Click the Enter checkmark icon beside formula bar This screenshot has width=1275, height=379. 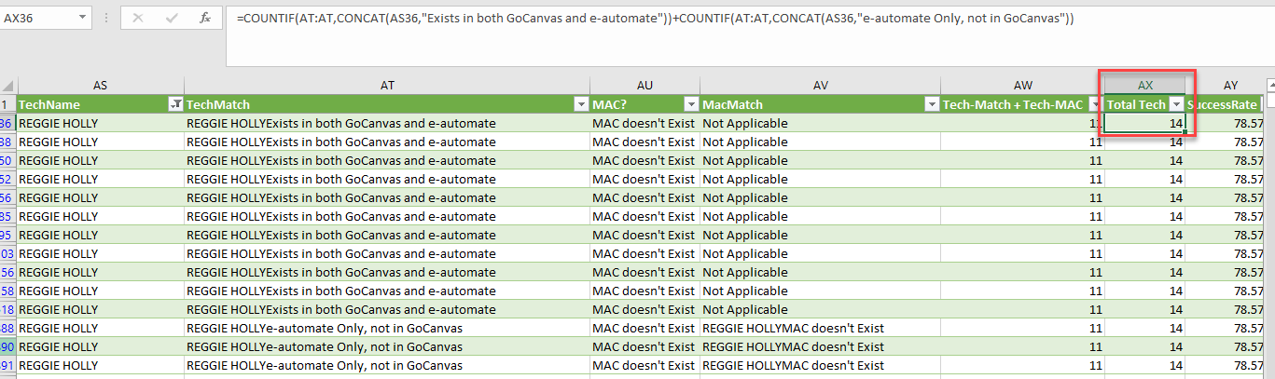[172, 18]
